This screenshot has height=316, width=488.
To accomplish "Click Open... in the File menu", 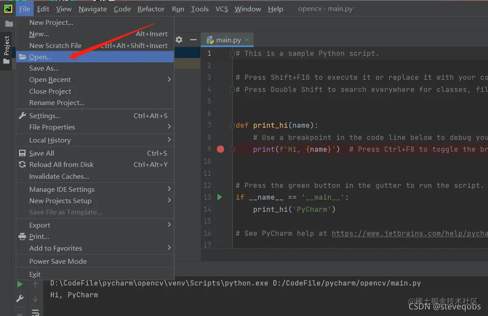I will pos(95,57).
